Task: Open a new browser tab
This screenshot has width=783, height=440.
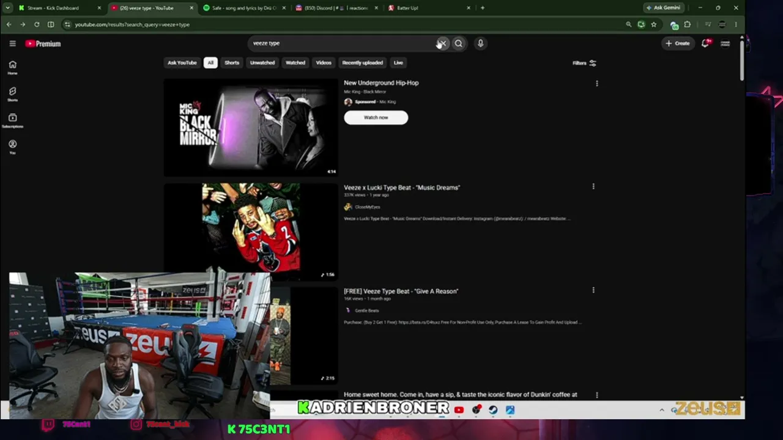Action: [x=483, y=8]
